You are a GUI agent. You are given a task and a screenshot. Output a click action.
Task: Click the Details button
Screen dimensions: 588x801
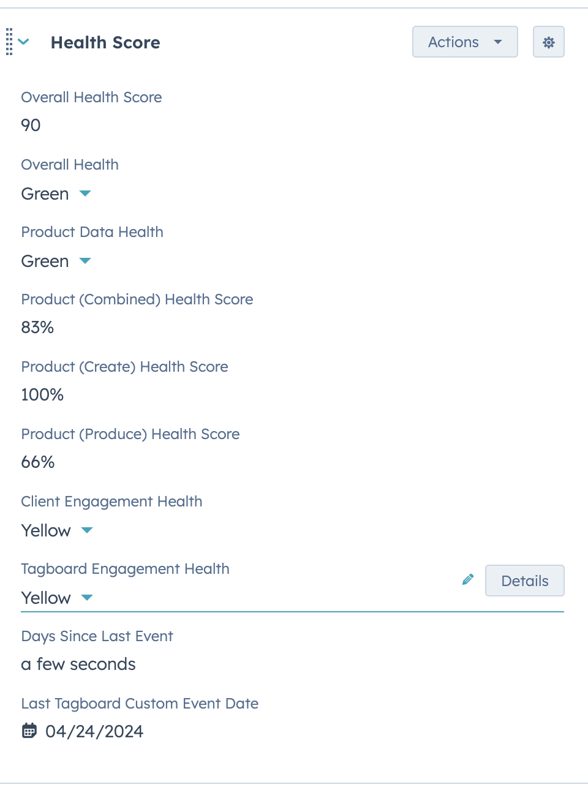click(x=524, y=581)
